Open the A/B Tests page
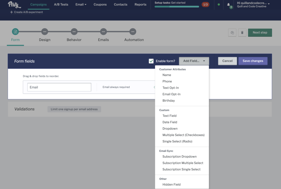The image size is (281, 189). click(61, 4)
